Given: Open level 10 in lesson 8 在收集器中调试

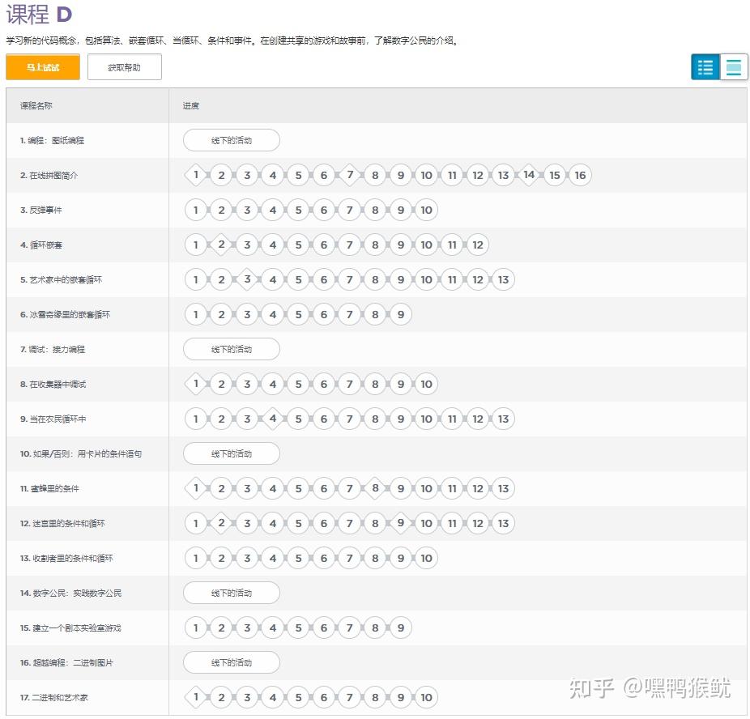Looking at the screenshot, I should click(426, 384).
